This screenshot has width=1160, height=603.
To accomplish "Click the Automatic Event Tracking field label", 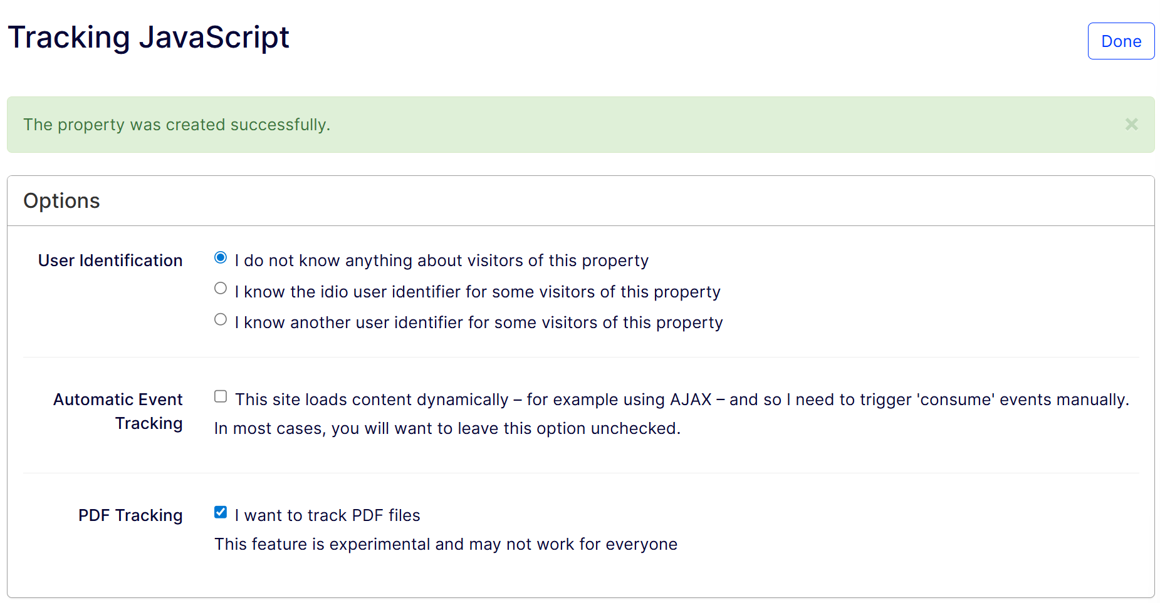I will (118, 411).
